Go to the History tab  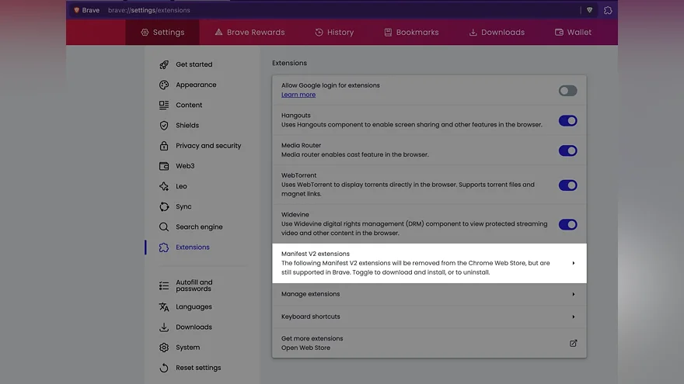pyautogui.click(x=334, y=33)
